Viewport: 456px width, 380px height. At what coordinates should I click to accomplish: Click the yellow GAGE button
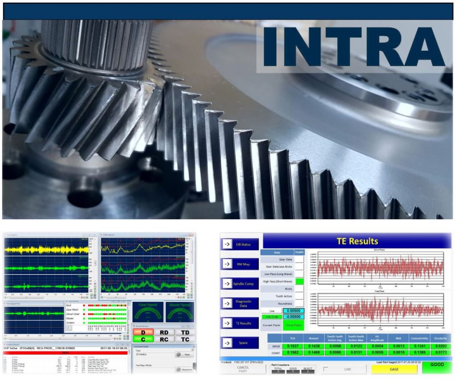[394, 369]
